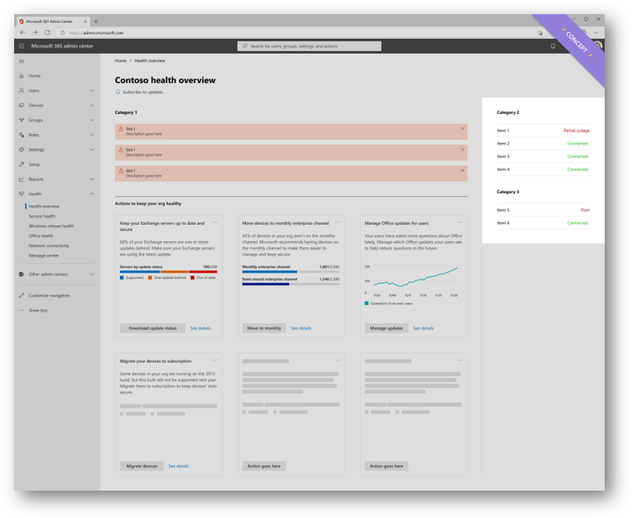
Task: Click the browser back arrow
Action: click(x=23, y=33)
